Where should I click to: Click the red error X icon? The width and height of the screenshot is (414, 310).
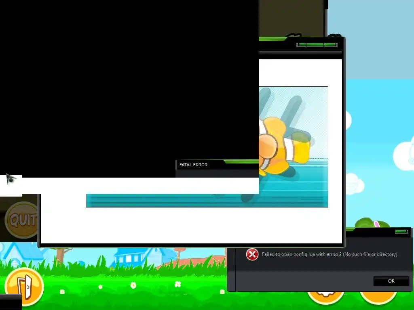coord(252,254)
